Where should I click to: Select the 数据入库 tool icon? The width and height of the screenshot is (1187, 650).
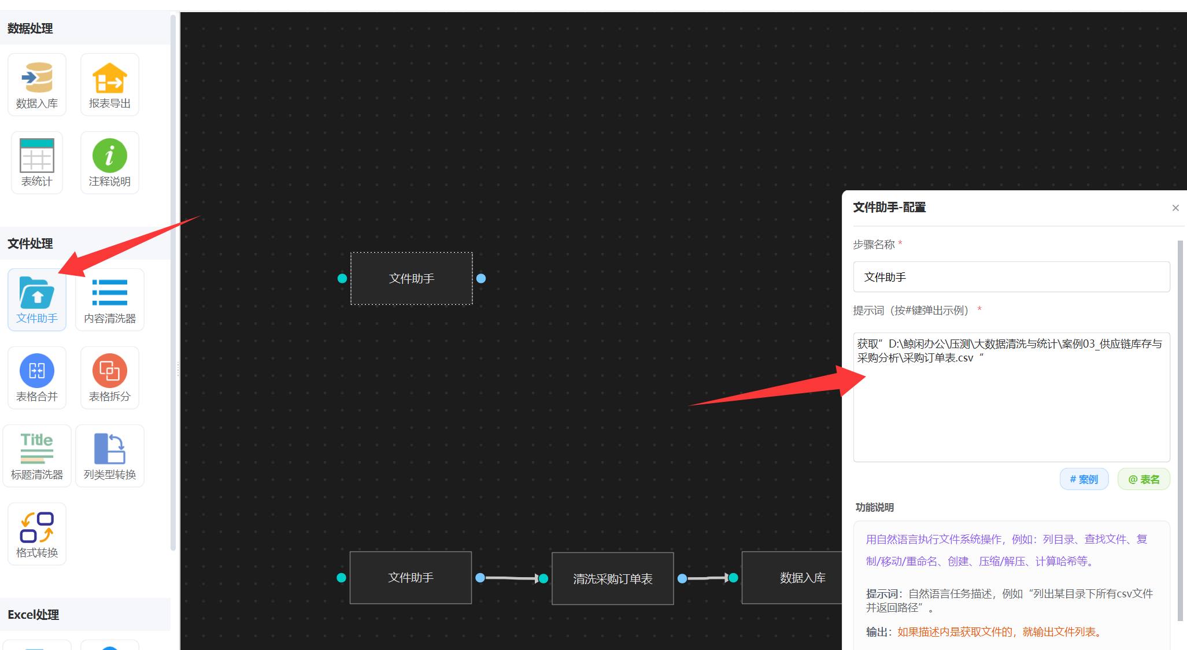point(37,84)
